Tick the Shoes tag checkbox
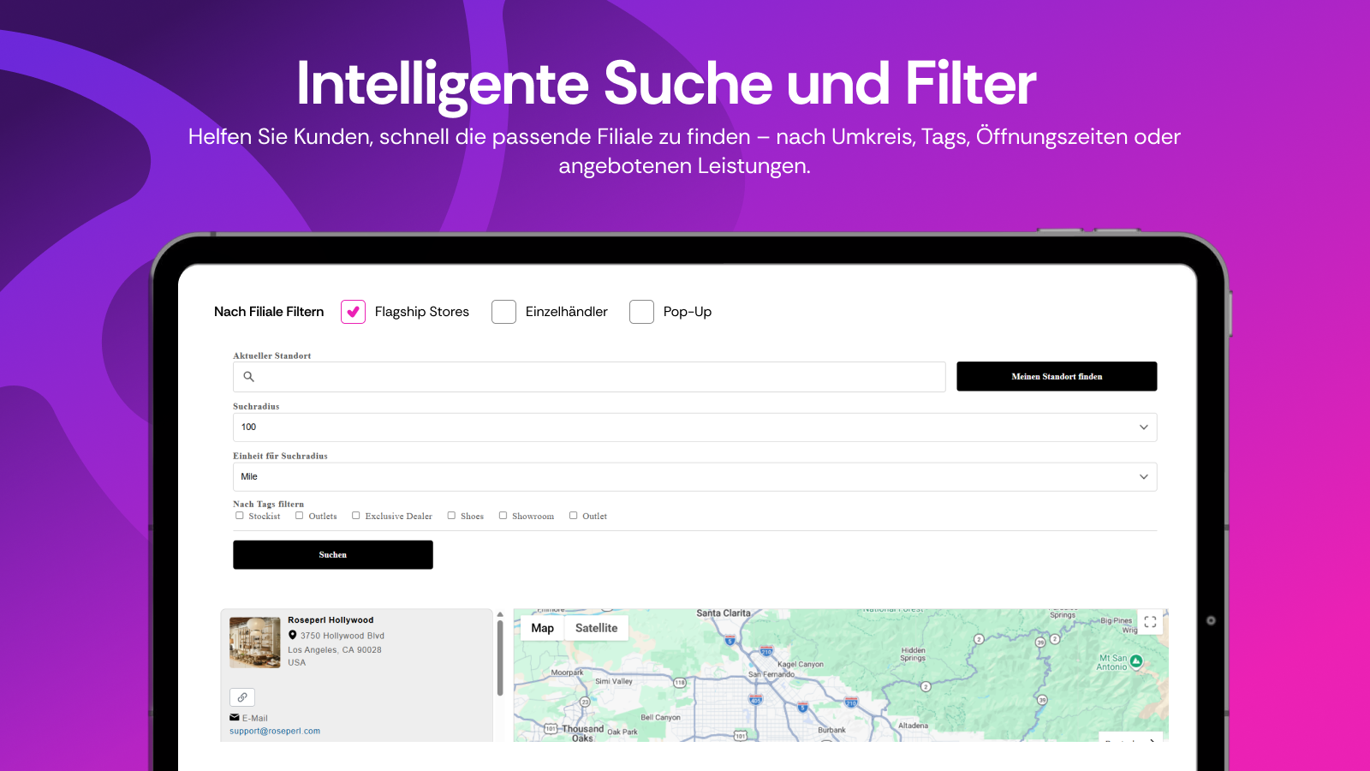 [x=451, y=516]
